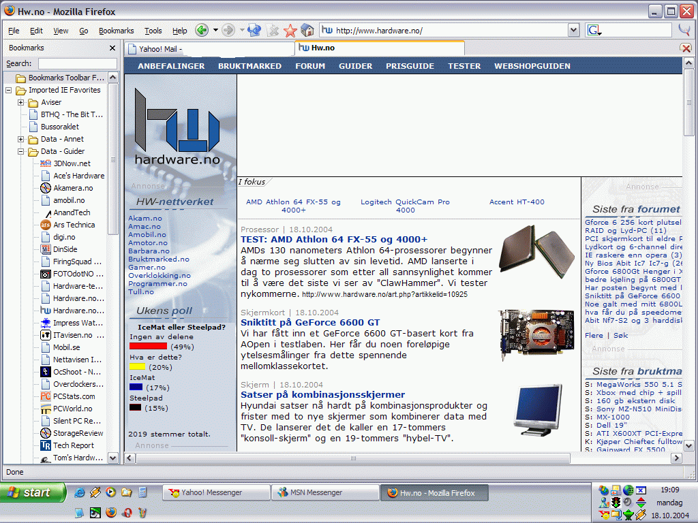Open the Tech Report bookmark
This screenshot has width=698, height=523.
(x=74, y=445)
